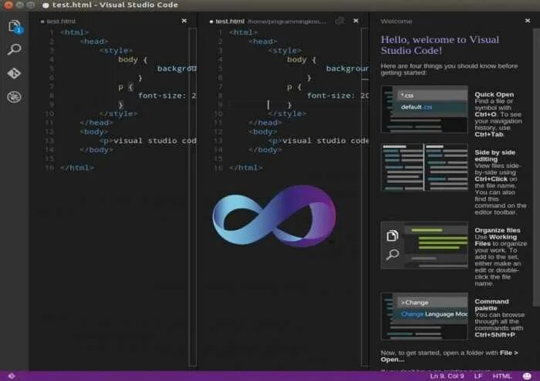The height and width of the screenshot is (381, 540).
Task: Click the status bar icon at left end
Action: click(x=12, y=376)
